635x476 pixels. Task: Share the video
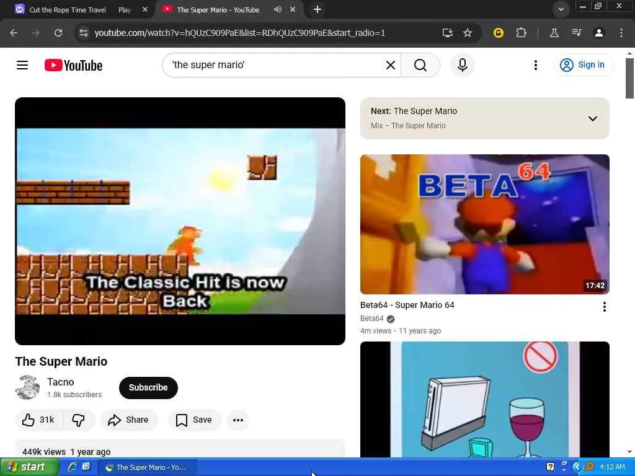pos(129,420)
